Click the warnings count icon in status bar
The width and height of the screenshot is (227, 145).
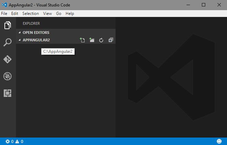(17, 141)
